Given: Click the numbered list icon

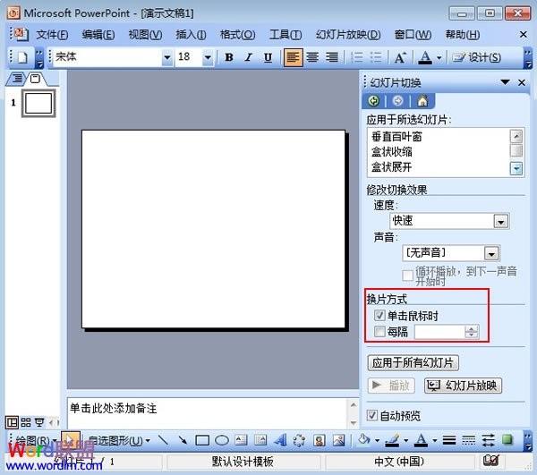Looking at the screenshot, I should [356, 57].
